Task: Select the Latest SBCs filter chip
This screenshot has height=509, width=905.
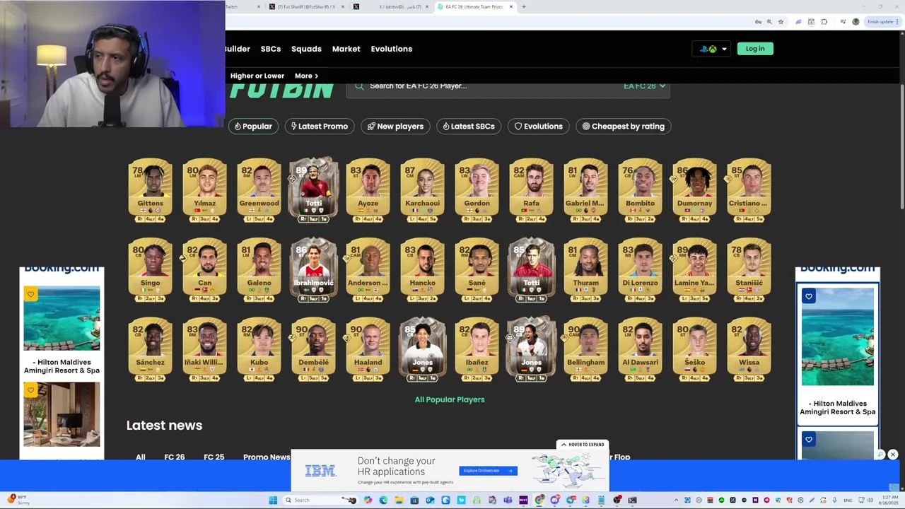Action: 468,127
